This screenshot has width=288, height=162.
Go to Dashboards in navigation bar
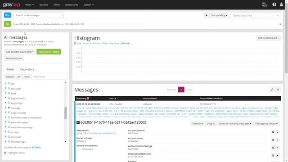(72, 5)
